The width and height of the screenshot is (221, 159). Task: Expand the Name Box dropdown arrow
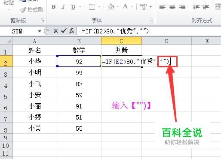pyautogui.click(x=40, y=31)
